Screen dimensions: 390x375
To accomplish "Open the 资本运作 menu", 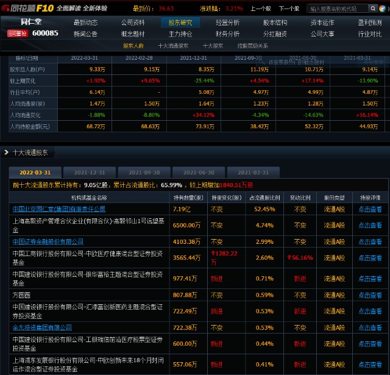I will [322, 23].
